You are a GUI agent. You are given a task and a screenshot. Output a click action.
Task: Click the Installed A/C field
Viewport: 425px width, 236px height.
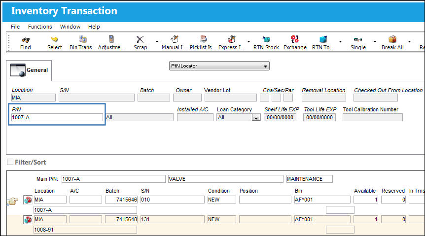[195, 117]
